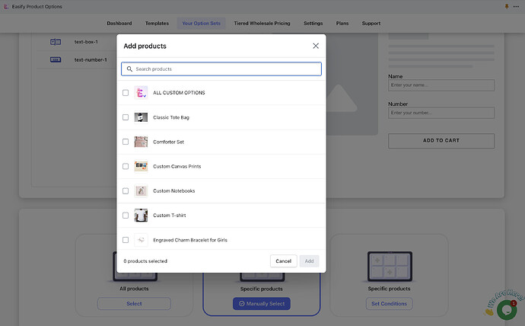Click the pin icon in title bar
Screen dimensions: 525x326
(507, 7)
